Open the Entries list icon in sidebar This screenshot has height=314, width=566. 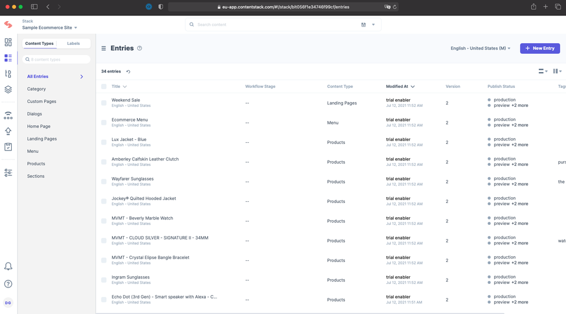click(x=8, y=58)
